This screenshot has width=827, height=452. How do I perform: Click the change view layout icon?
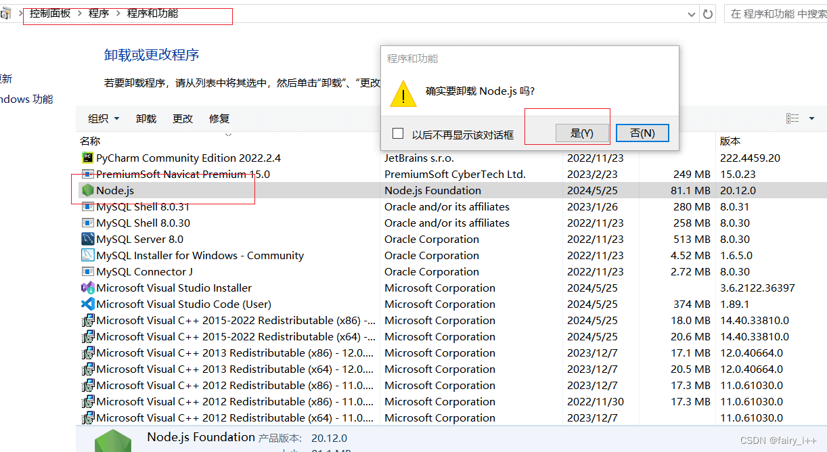point(792,118)
